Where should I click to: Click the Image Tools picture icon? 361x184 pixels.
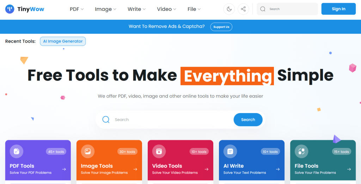[88, 152]
